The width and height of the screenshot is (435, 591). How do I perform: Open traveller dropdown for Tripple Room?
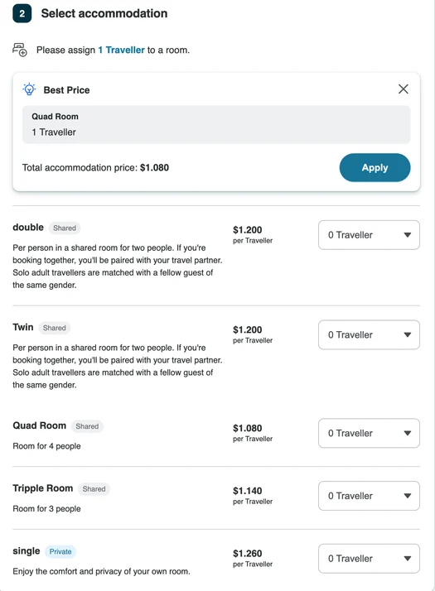(x=369, y=496)
